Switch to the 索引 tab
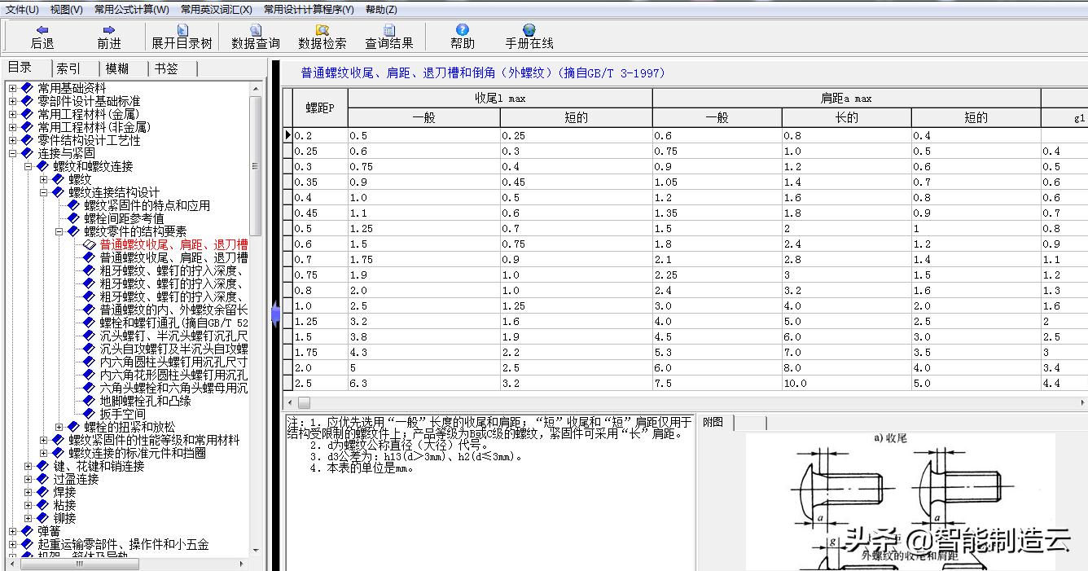The width and height of the screenshot is (1088, 571). 68,68
